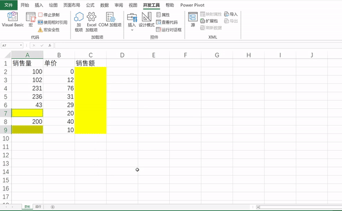Screen dimensions: 342x211
Task: Select the dark yellow cell A9
Action: tap(27, 130)
